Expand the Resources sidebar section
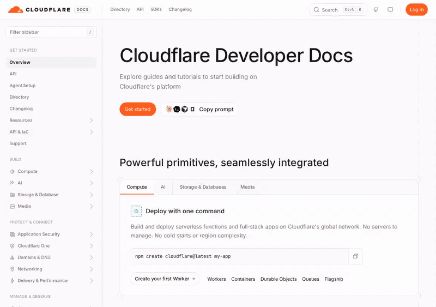The height and width of the screenshot is (307, 436). point(91,121)
